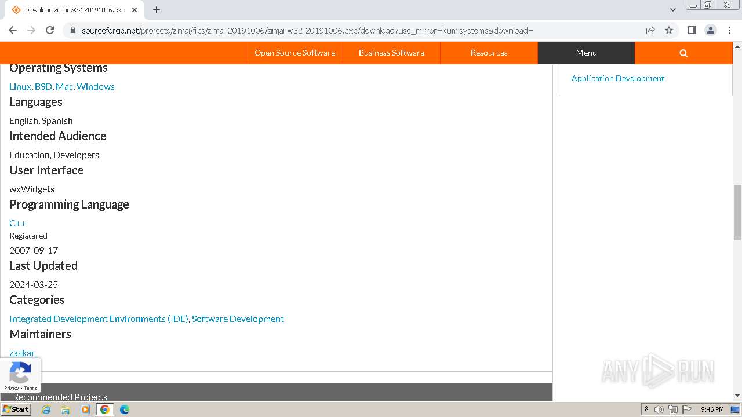Click the English, Spanish languages text
The width and height of the screenshot is (742, 417).
click(x=41, y=120)
